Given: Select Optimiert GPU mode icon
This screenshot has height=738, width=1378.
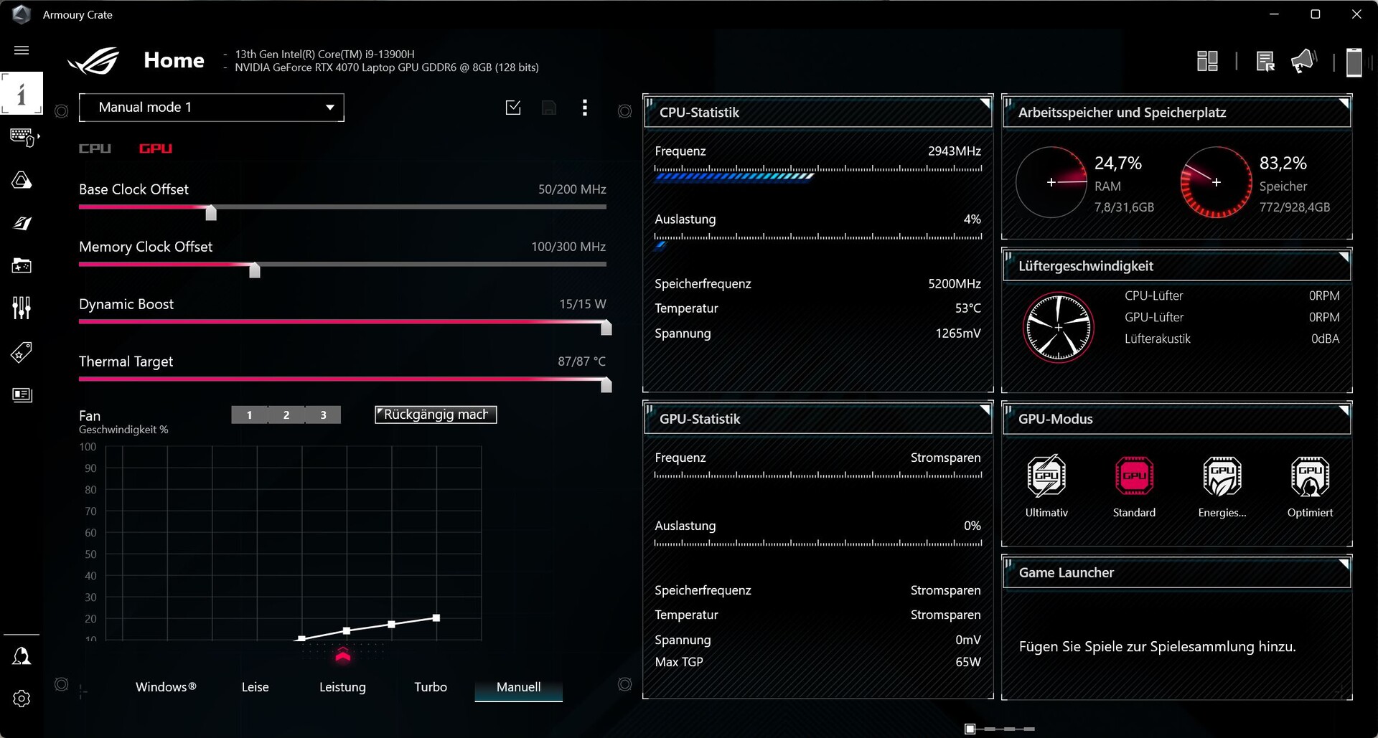Looking at the screenshot, I should click(x=1310, y=476).
